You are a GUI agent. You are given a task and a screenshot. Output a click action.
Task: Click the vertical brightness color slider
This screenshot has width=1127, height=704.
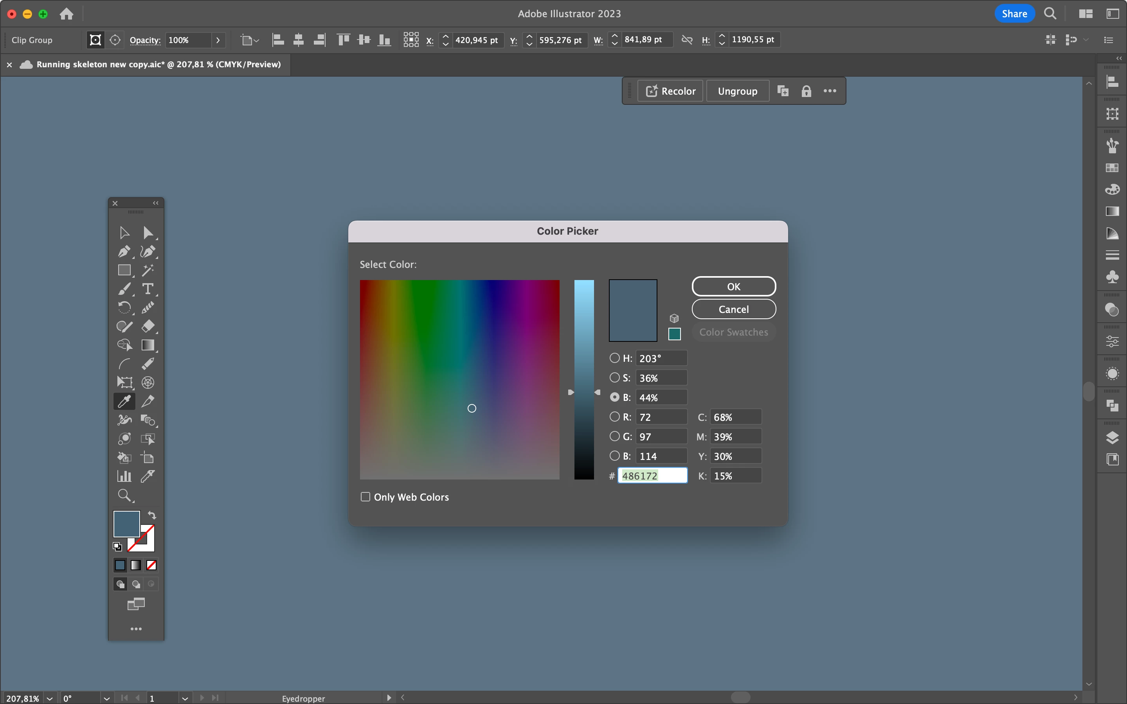584,379
